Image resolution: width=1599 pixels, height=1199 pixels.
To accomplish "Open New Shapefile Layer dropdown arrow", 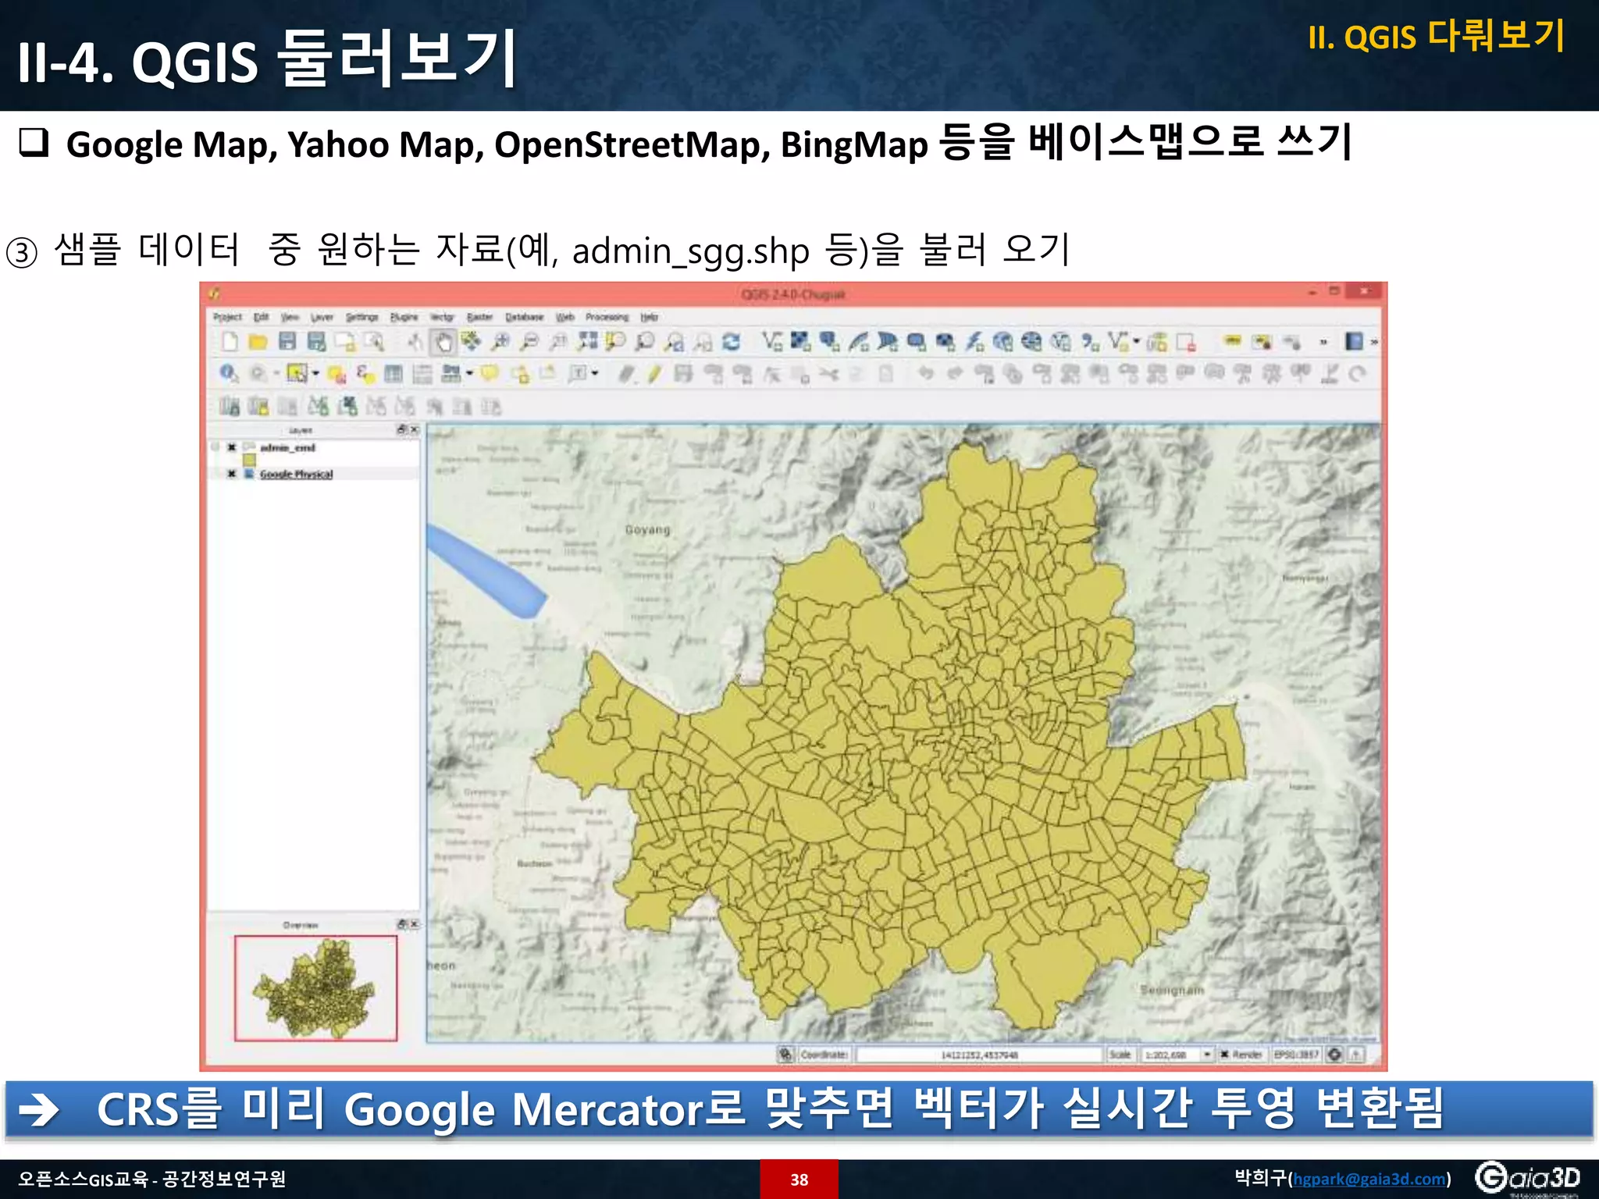I will pyautogui.click(x=1136, y=341).
